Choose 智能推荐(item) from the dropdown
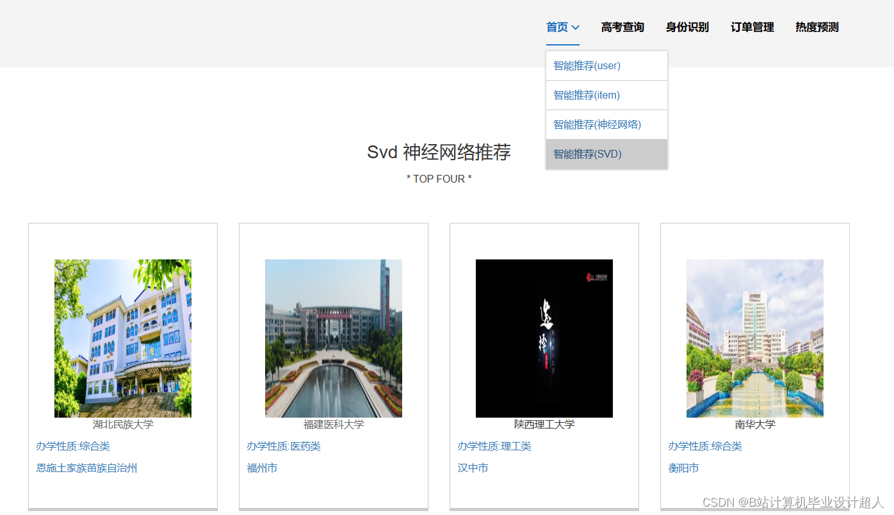 point(606,95)
